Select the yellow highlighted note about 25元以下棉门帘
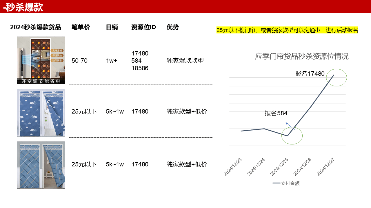This screenshot has height=208, width=371. tap(287, 30)
